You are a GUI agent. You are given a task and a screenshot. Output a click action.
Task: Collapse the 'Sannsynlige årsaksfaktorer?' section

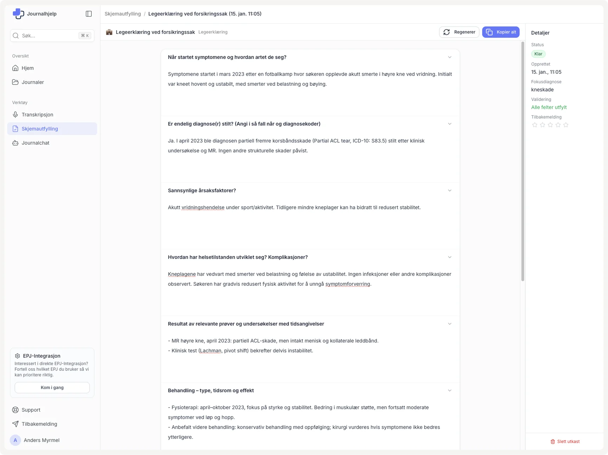tap(450, 190)
